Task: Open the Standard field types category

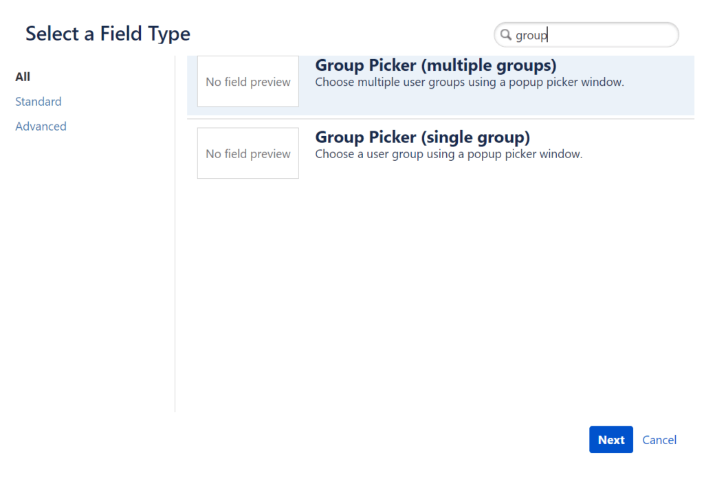Action: point(38,102)
